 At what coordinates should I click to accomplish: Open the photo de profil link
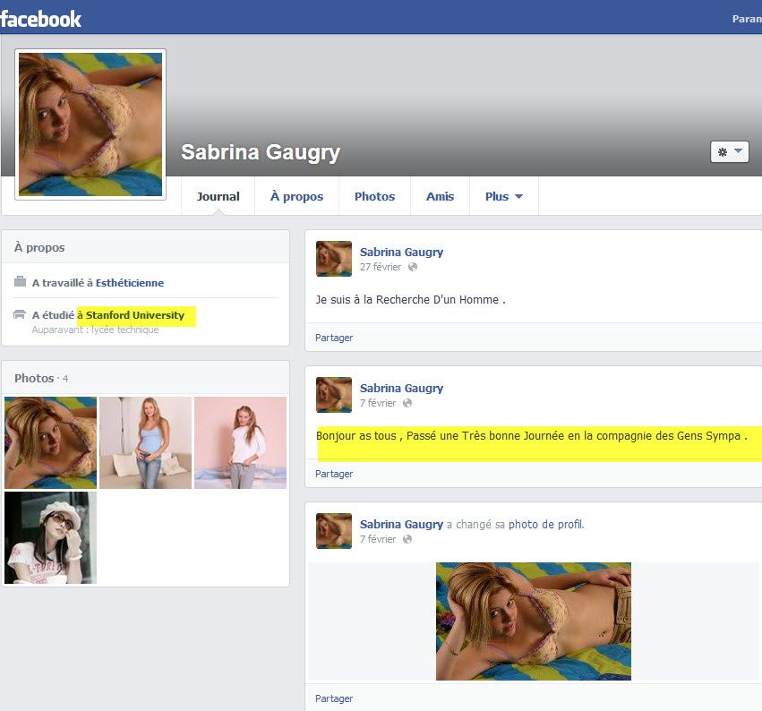pos(546,525)
